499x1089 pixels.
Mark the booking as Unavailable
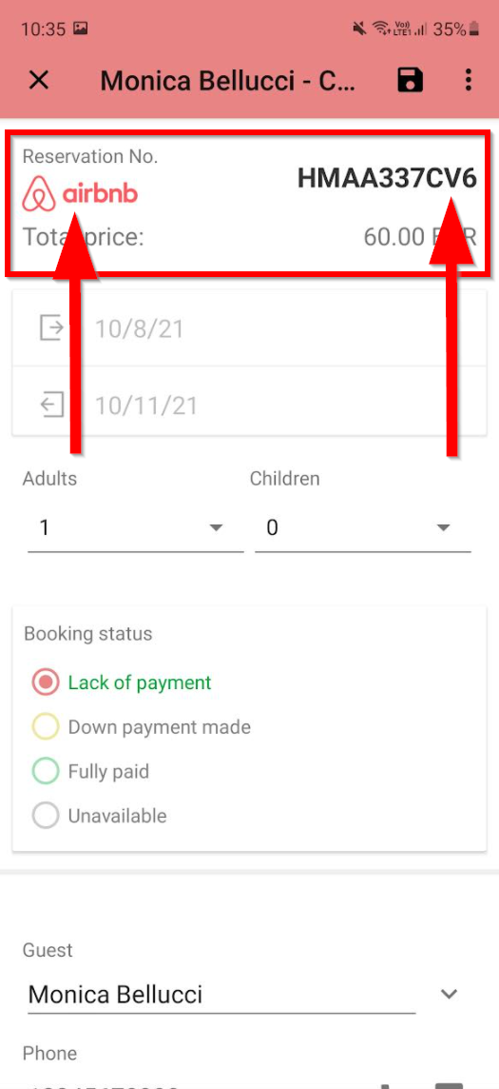(x=99, y=816)
